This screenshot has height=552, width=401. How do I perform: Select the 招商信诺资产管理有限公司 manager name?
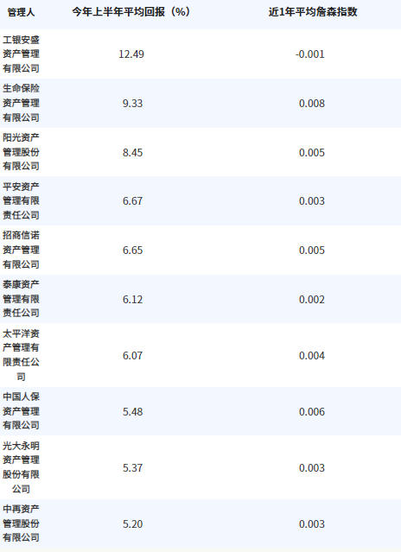(21, 250)
